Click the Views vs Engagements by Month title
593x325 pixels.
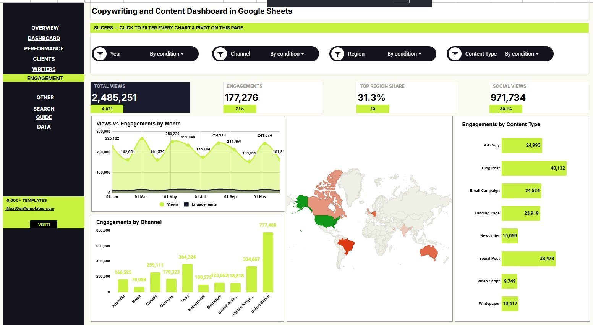(x=138, y=124)
